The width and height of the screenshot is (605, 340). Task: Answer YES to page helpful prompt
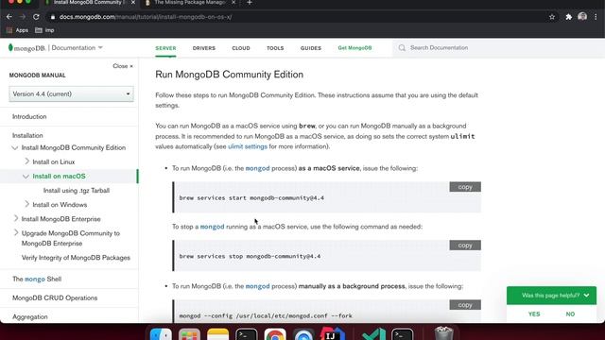click(534, 314)
